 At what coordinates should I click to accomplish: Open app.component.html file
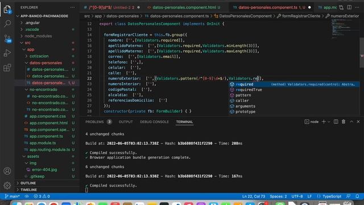tap(48, 123)
